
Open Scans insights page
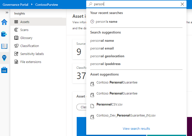click(x=24, y=30)
